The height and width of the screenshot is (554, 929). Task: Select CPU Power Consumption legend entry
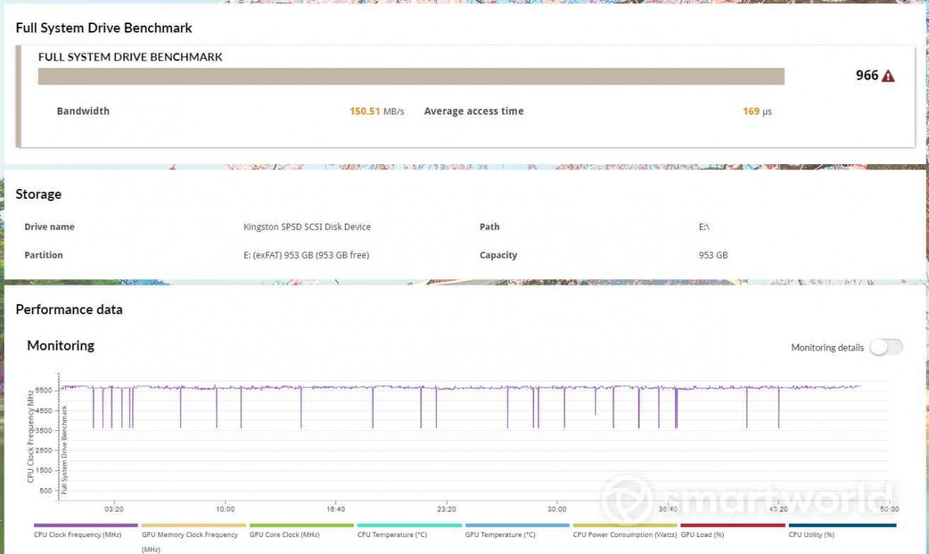(625, 534)
